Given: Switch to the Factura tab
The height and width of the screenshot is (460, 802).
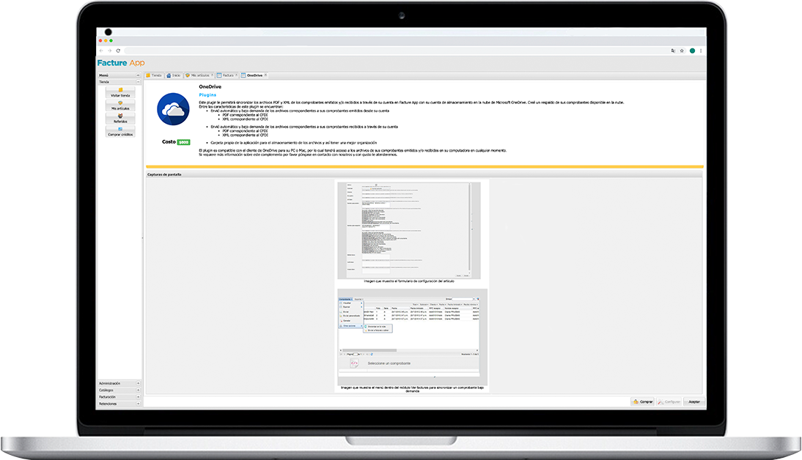Looking at the screenshot, I should pyautogui.click(x=227, y=75).
